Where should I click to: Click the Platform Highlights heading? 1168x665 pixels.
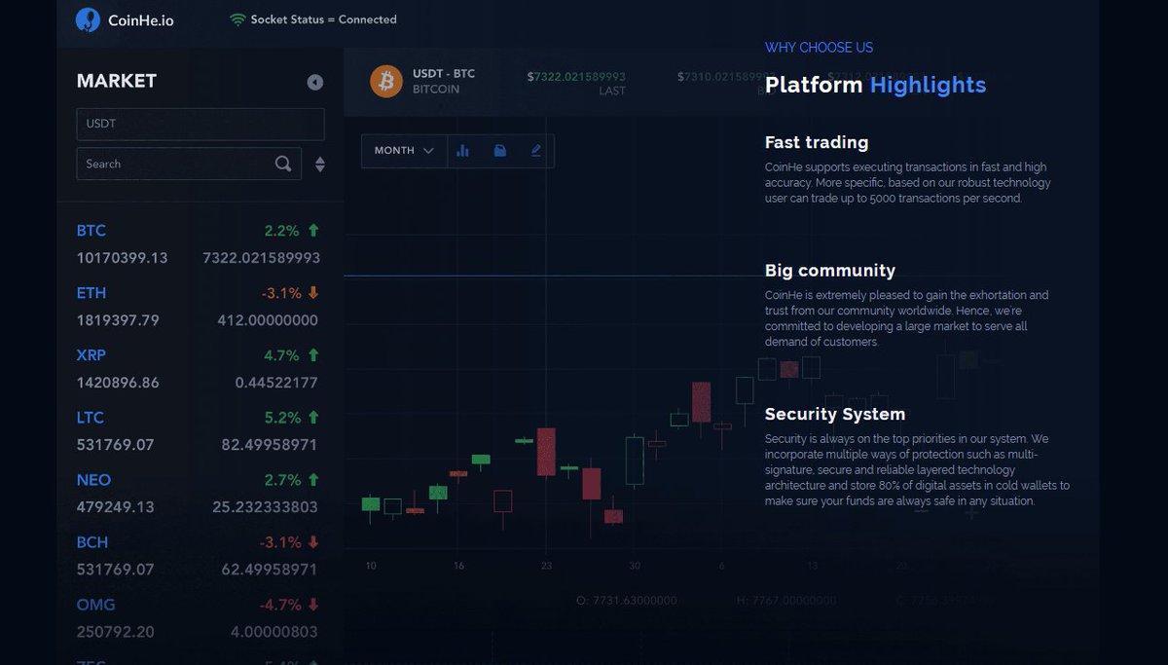(875, 85)
